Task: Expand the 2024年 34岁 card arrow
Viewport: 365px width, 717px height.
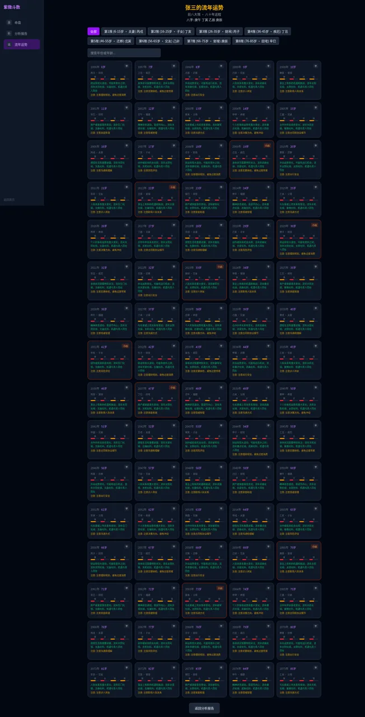Action: pyautogui.click(x=268, y=267)
